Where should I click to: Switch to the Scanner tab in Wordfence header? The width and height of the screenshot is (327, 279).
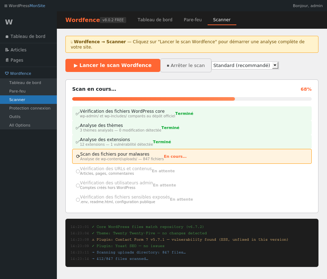222,20
